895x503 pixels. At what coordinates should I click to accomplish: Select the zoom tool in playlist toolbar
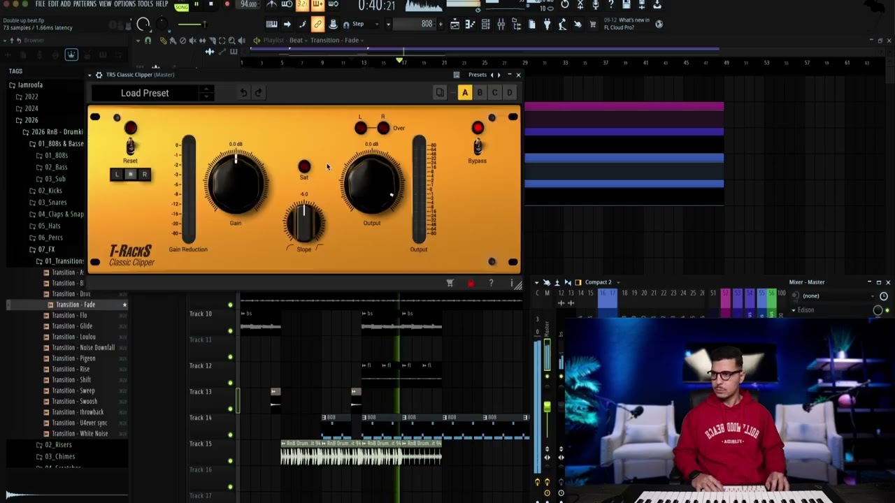(x=232, y=40)
